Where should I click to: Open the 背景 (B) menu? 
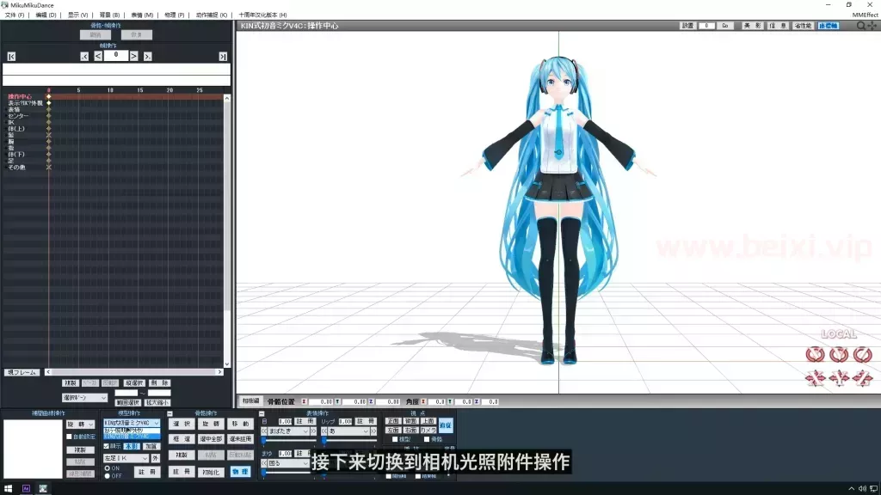[109, 15]
